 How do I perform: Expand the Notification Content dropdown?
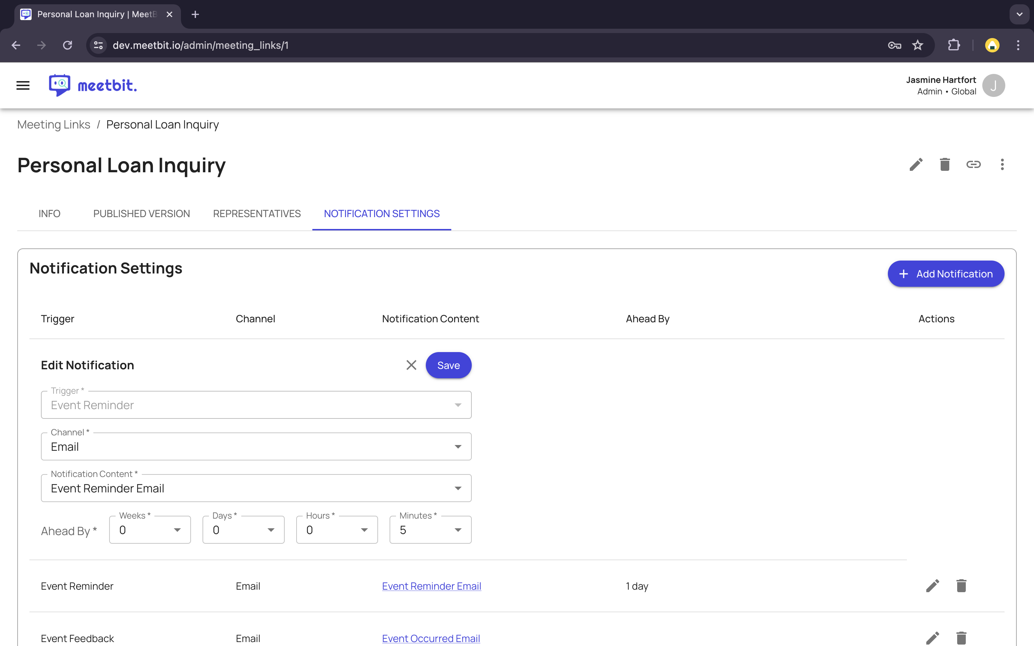pos(256,488)
